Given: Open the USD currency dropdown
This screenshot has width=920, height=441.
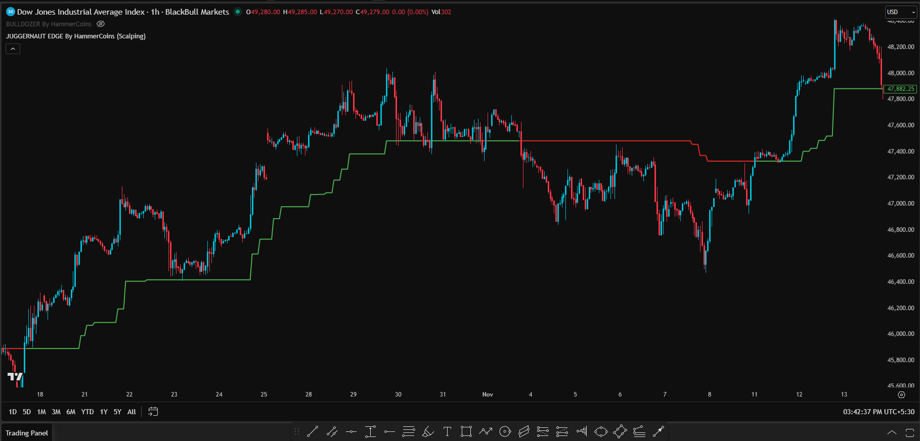Looking at the screenshot, I should (901, 12).
